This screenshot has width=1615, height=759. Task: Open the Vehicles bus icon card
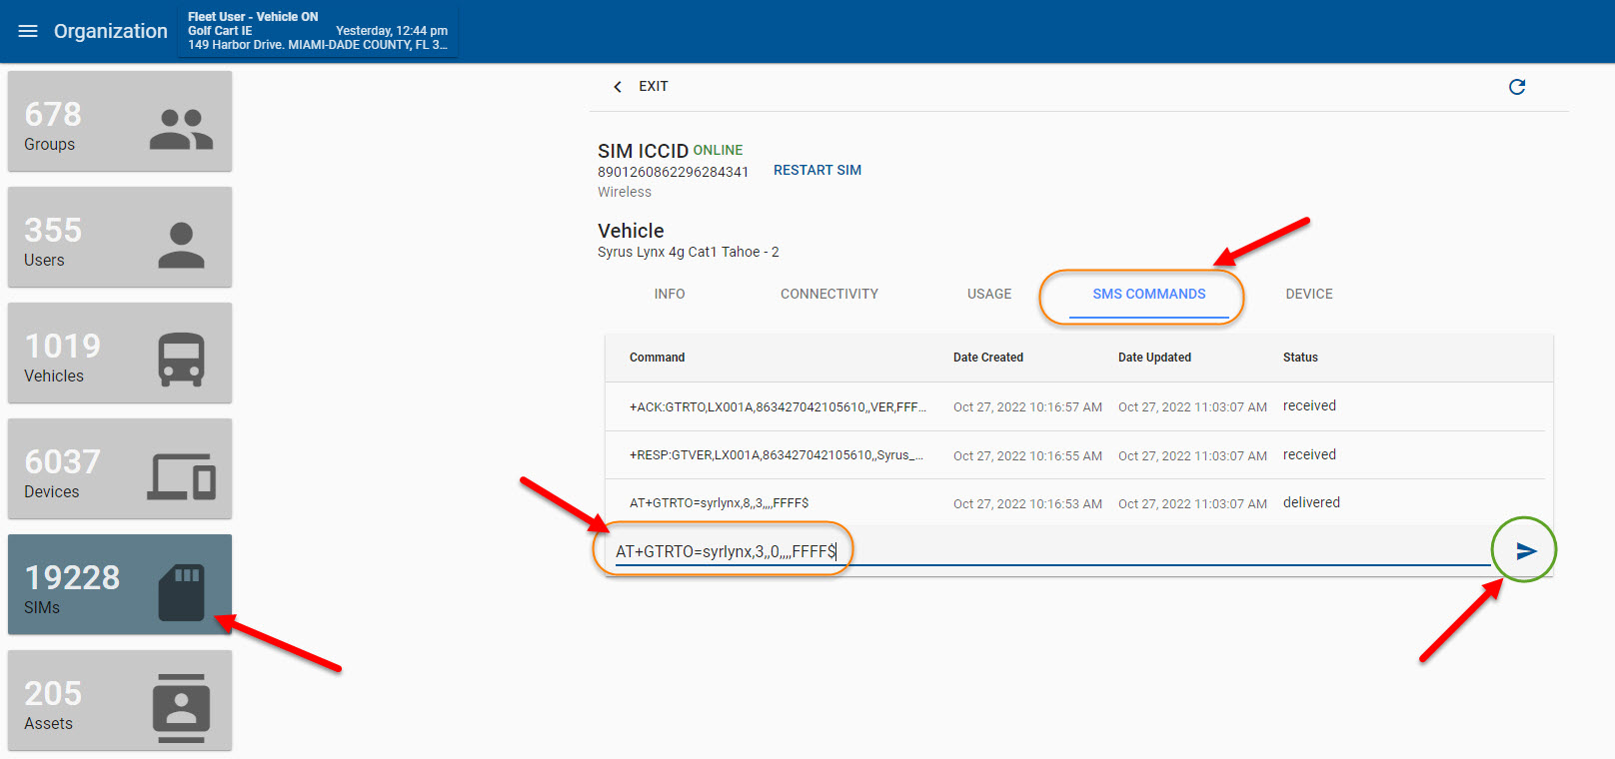tap(181, 360)
